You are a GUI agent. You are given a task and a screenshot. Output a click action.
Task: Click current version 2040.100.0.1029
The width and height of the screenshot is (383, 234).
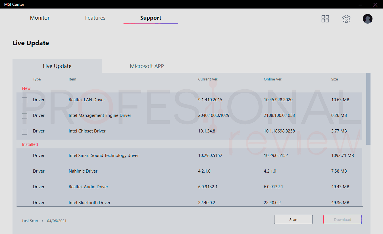point(214,115)
